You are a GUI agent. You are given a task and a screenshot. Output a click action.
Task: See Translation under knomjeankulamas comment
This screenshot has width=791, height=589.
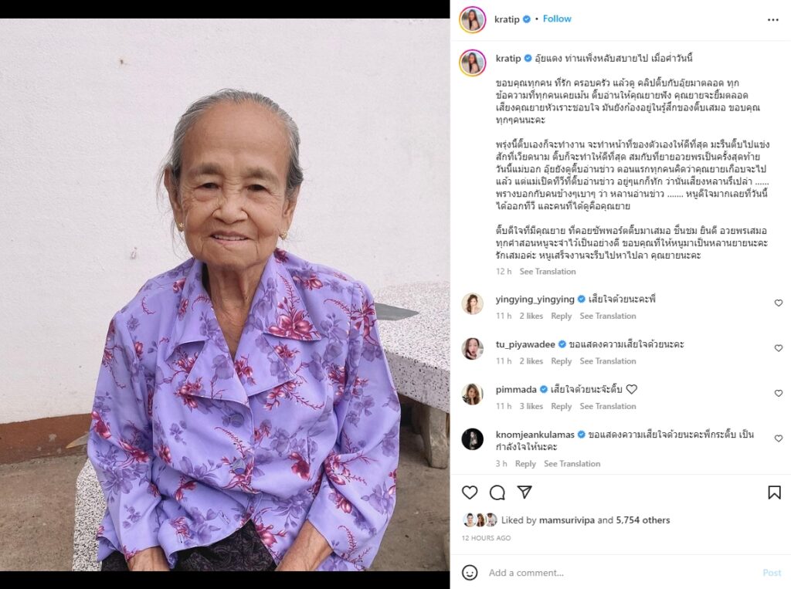tap(572, 463)
